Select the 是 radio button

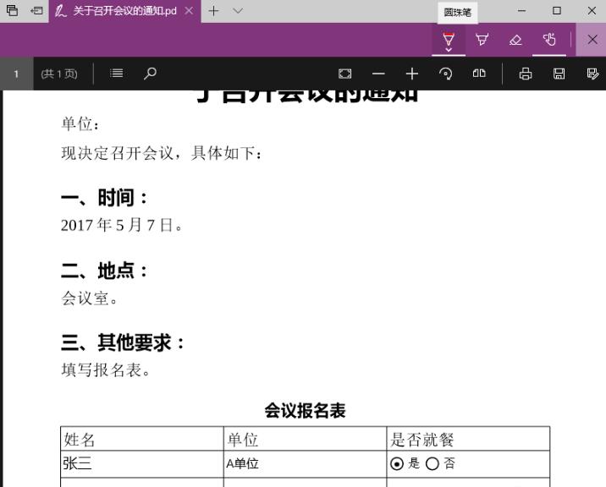[x=397, y=463]
